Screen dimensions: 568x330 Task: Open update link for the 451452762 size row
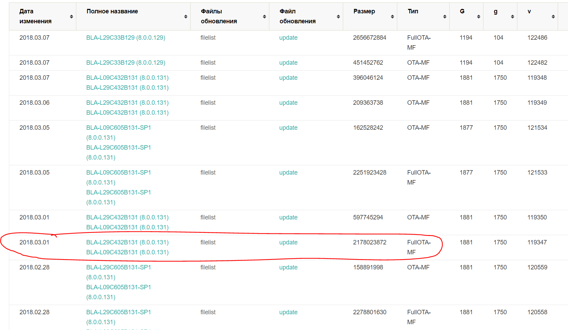coord(288,63)
